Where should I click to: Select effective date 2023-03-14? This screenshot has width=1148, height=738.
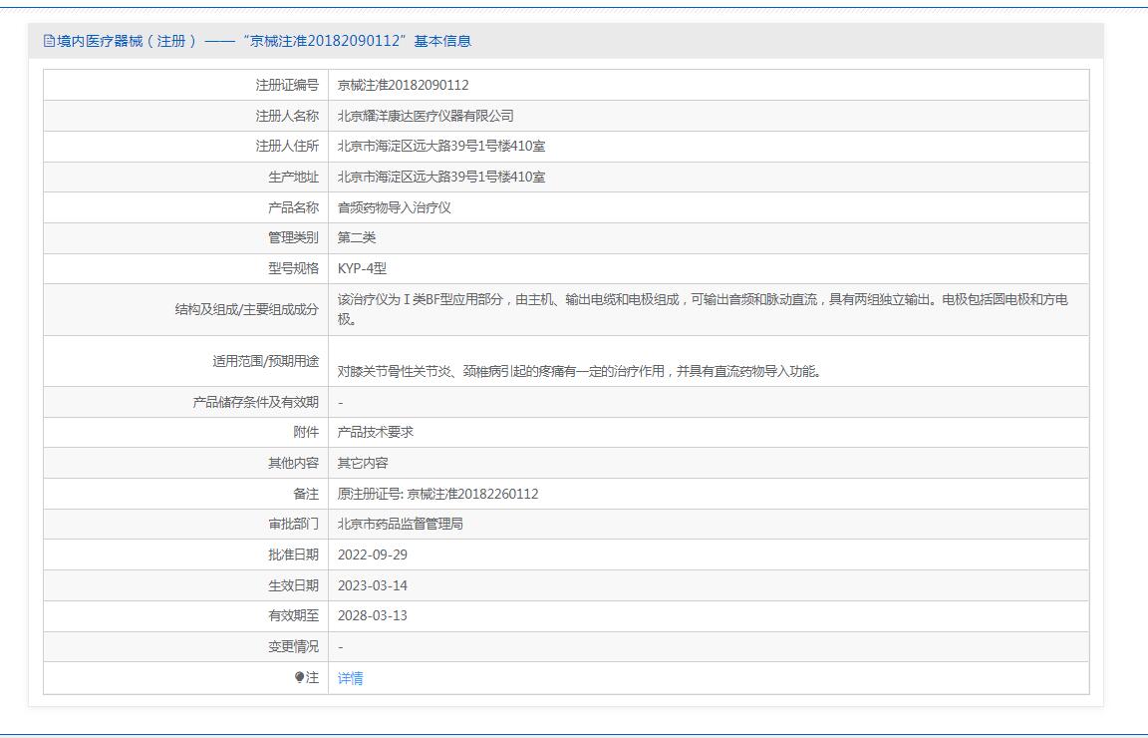click(x=372, y=585)
